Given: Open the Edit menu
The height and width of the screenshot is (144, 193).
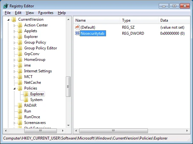Looking at the screenshot, I should [x=18, y=13].
